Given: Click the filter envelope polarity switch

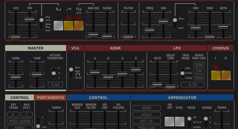Looking at the screenshot, I should click(x=175, y=24).
